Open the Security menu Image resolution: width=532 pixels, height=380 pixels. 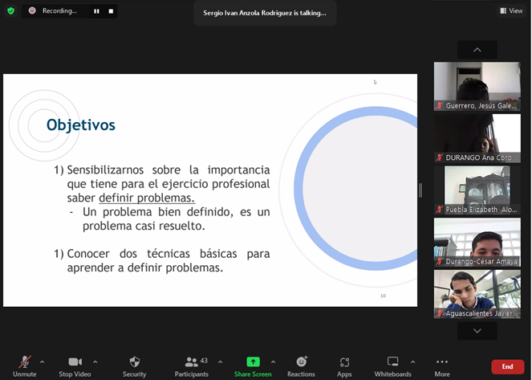coord(134,366)
